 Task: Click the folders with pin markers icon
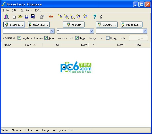coord(86,17)
